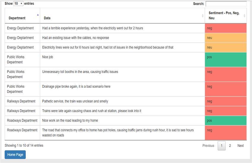
Task: Click the Sentiment column sort arrows
Action: (244, 16)
